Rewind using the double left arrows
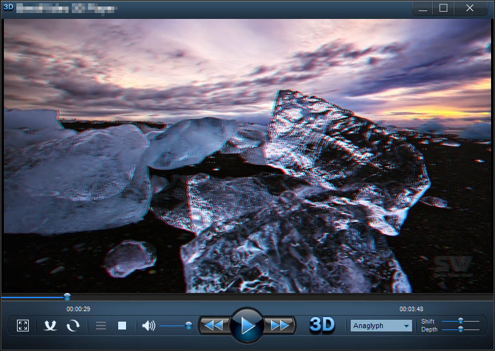This screenshot has height=351, width=495. pyautogui.click(x=214, y=325)
